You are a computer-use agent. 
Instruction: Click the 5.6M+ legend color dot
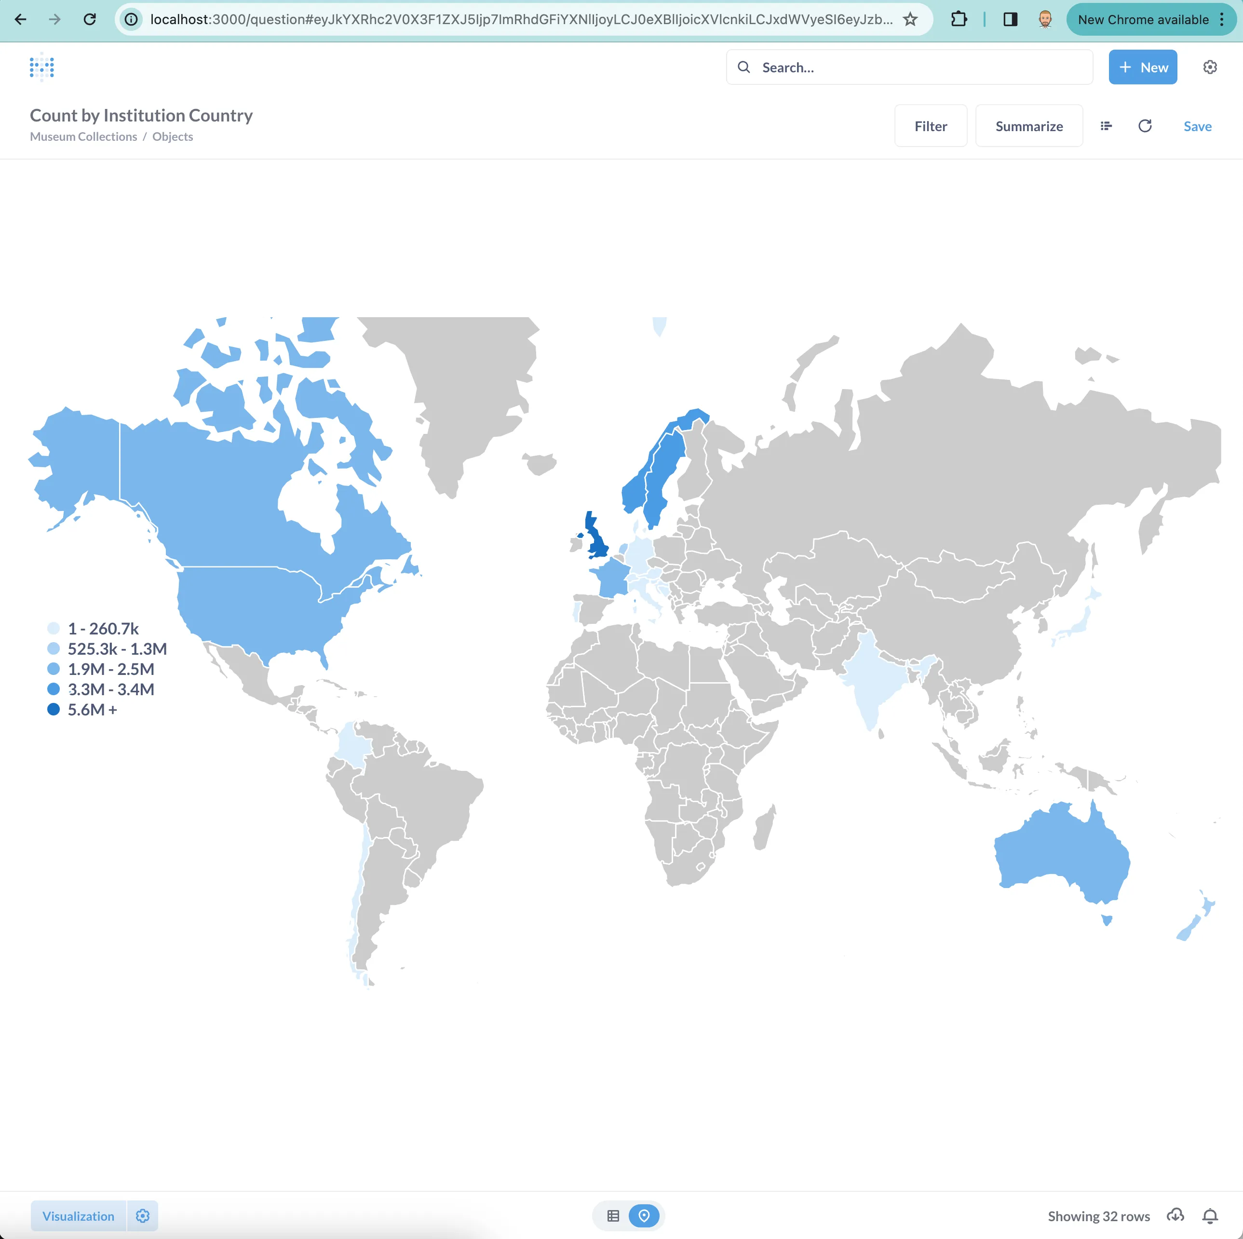pos(54,709)
